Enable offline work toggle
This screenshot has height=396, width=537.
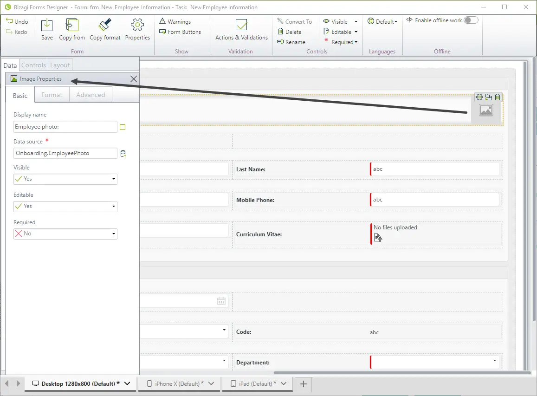(471, 20)
